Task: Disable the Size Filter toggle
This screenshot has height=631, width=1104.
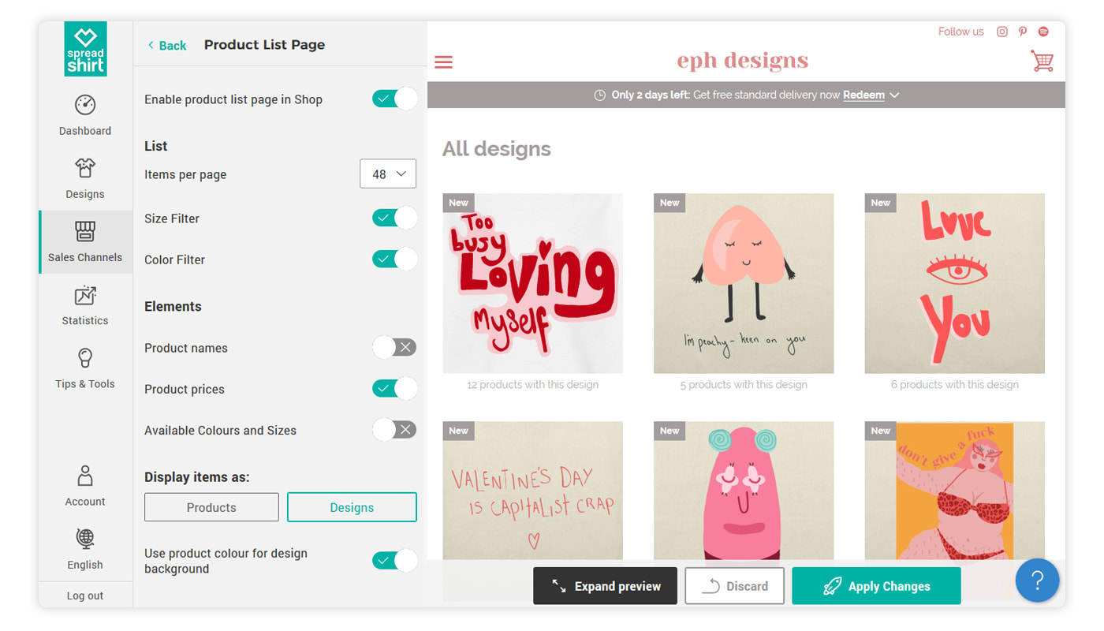Action: click(x=394, y=218)
